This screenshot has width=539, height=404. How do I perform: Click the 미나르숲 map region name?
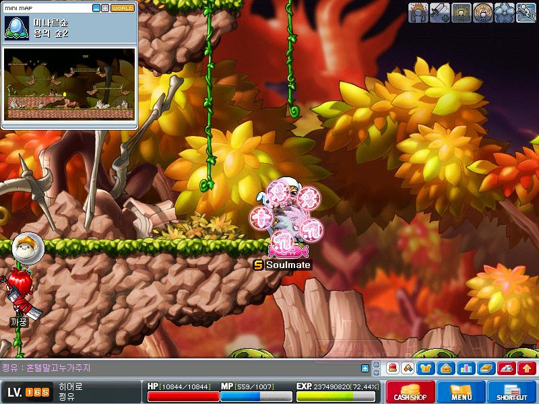51,23
